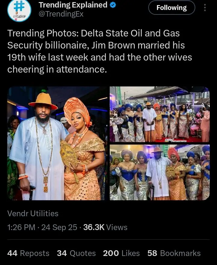
Task: Show the 44 Reposts list
Action: (28, 253)
